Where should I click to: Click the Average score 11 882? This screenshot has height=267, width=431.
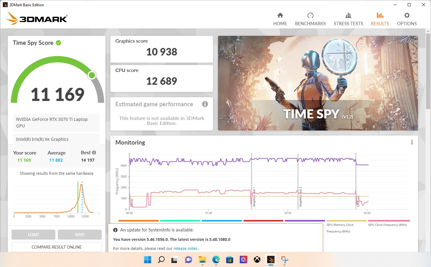point(56,160)
